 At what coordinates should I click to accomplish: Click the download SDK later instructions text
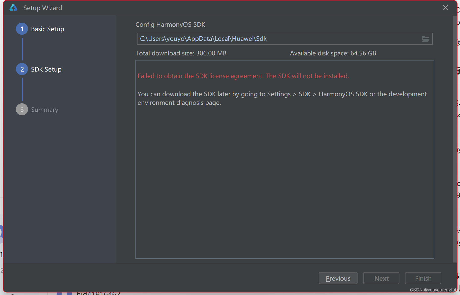tap(282, 98)
